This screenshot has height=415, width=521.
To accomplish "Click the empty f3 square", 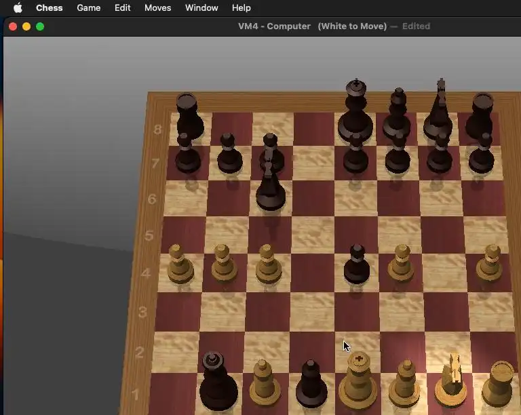I will [x=402, y=312].
